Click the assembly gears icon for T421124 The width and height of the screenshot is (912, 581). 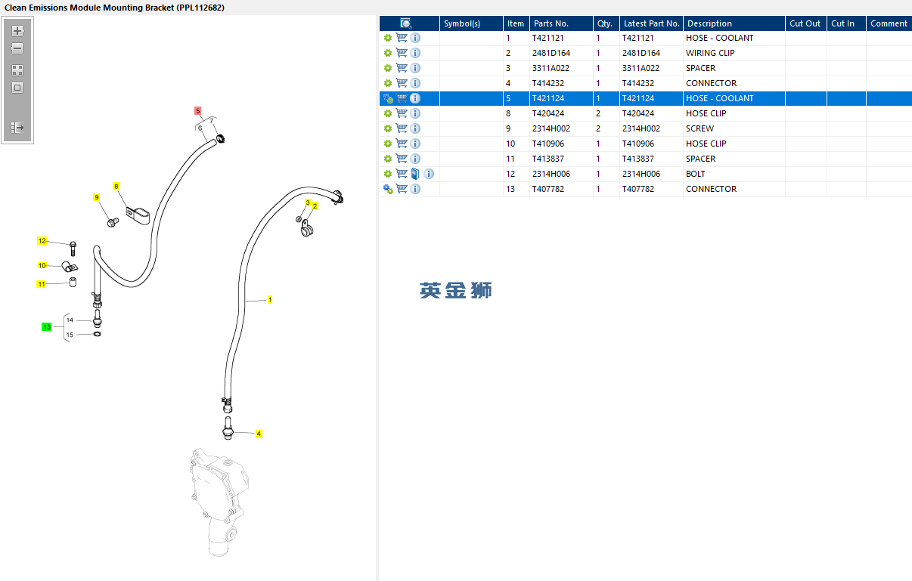(388, 98)
